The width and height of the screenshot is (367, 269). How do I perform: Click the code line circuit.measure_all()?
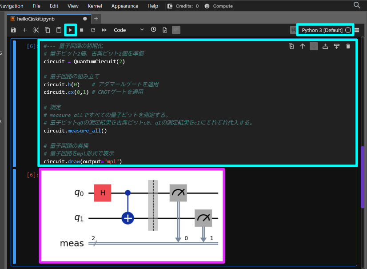[75, 131]
